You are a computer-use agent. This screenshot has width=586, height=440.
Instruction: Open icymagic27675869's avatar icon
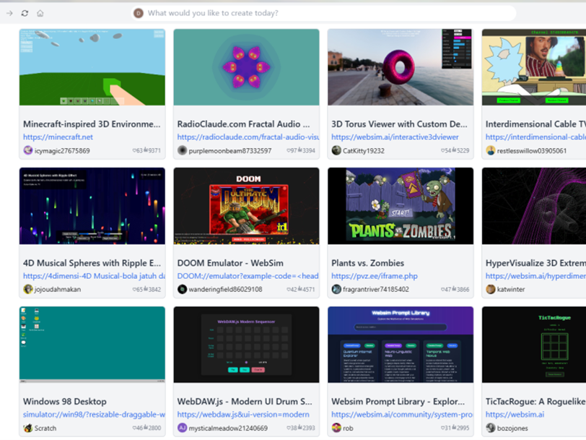(x=28, y=150)
